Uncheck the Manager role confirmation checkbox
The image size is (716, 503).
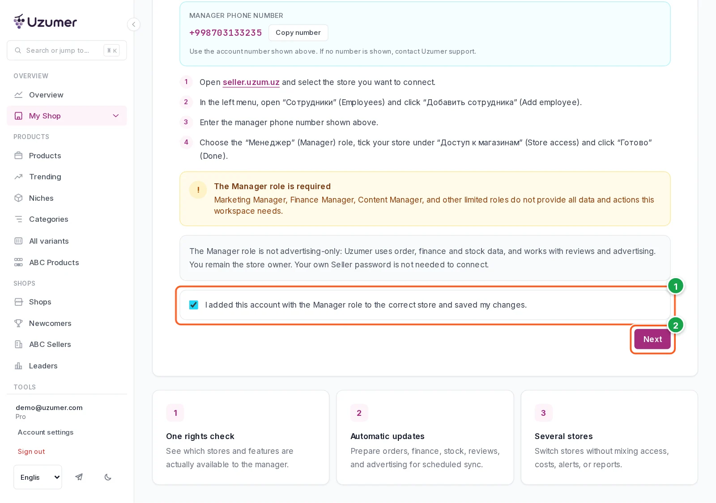click(194, 305)
